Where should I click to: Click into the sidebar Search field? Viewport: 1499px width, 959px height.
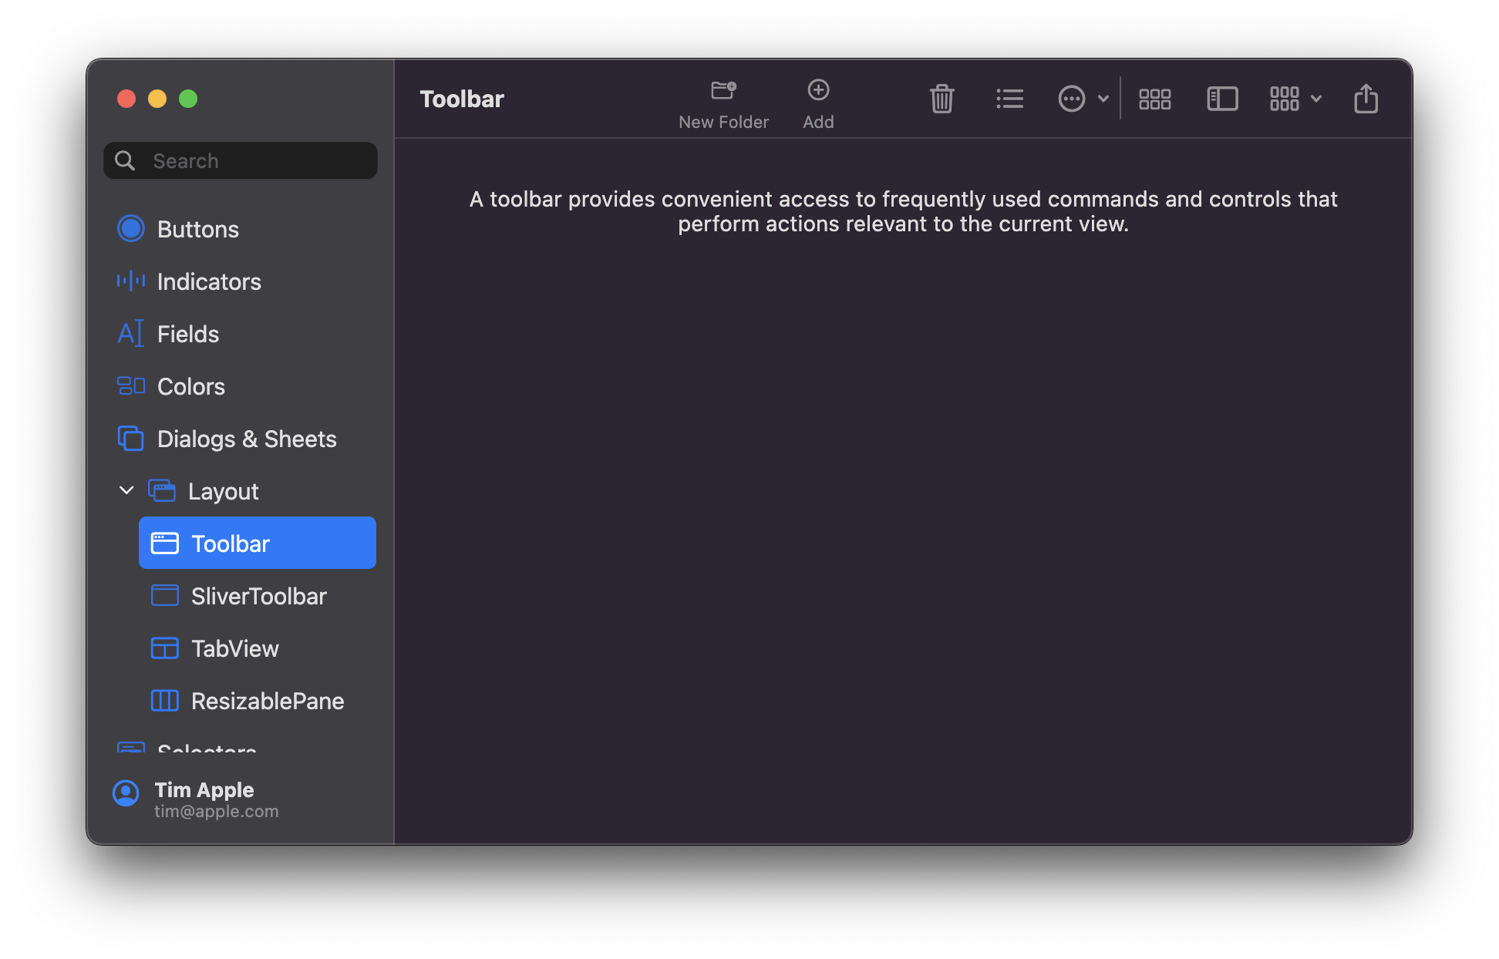tap(254, 160)
